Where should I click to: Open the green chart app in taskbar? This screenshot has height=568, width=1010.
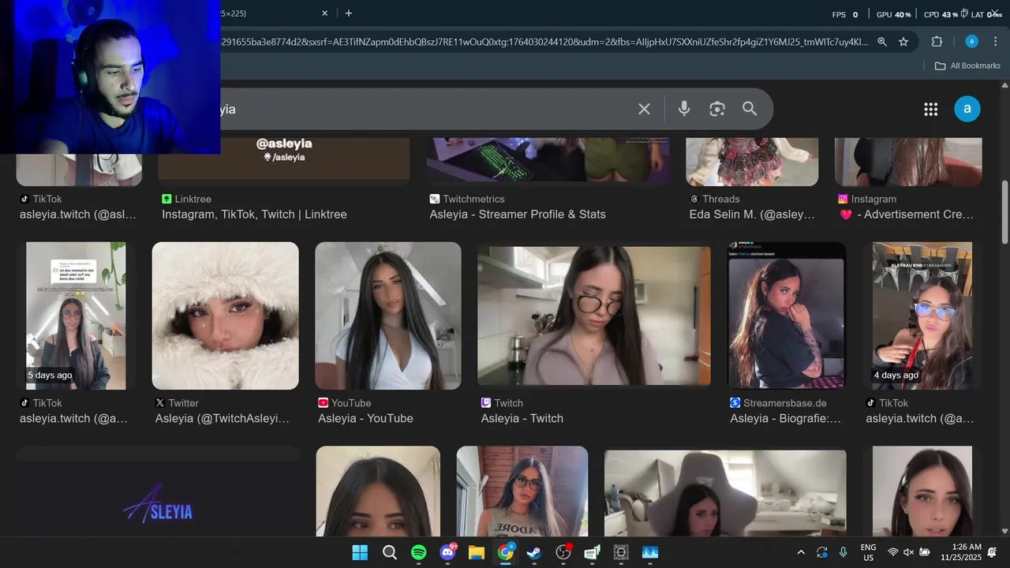(x=593, y=552)
